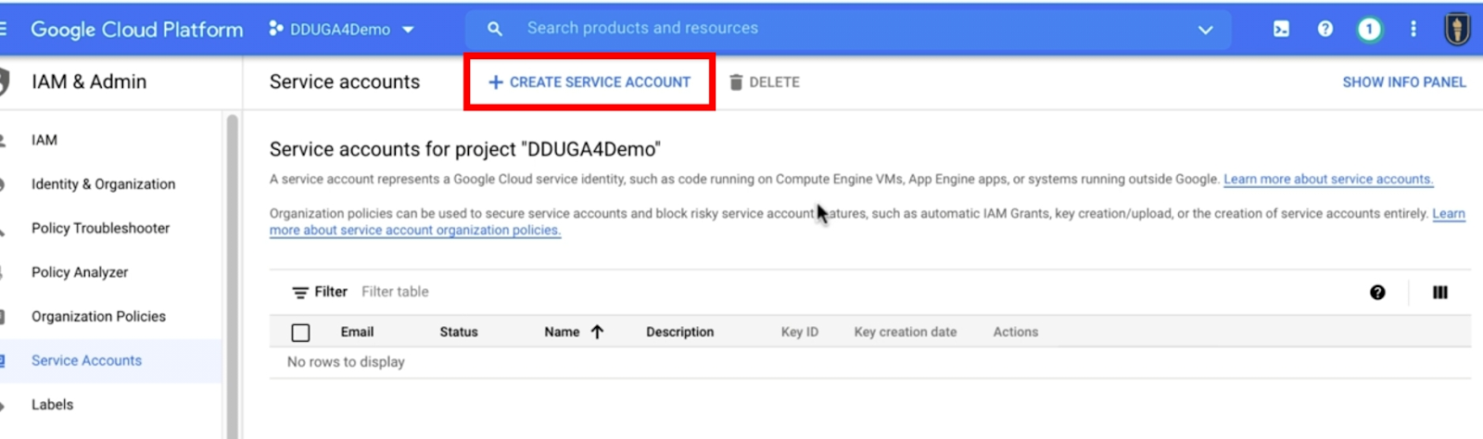The height and width of the screenshot is (439, 1483).
Task: Open Policy Troubleshooter in sidebar
Action: point(100,228)
